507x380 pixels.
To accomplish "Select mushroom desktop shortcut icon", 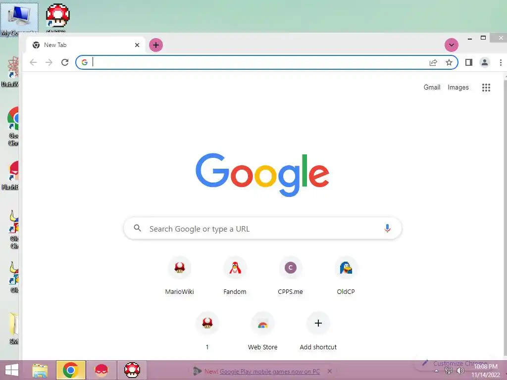I will (57, 18).
